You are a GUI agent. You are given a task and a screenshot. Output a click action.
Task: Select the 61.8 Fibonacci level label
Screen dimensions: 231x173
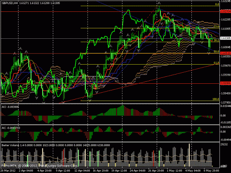click(216, 63)
